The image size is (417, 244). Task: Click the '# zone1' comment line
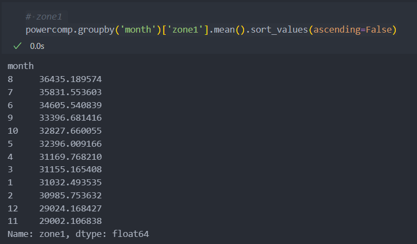pos(44,17)
